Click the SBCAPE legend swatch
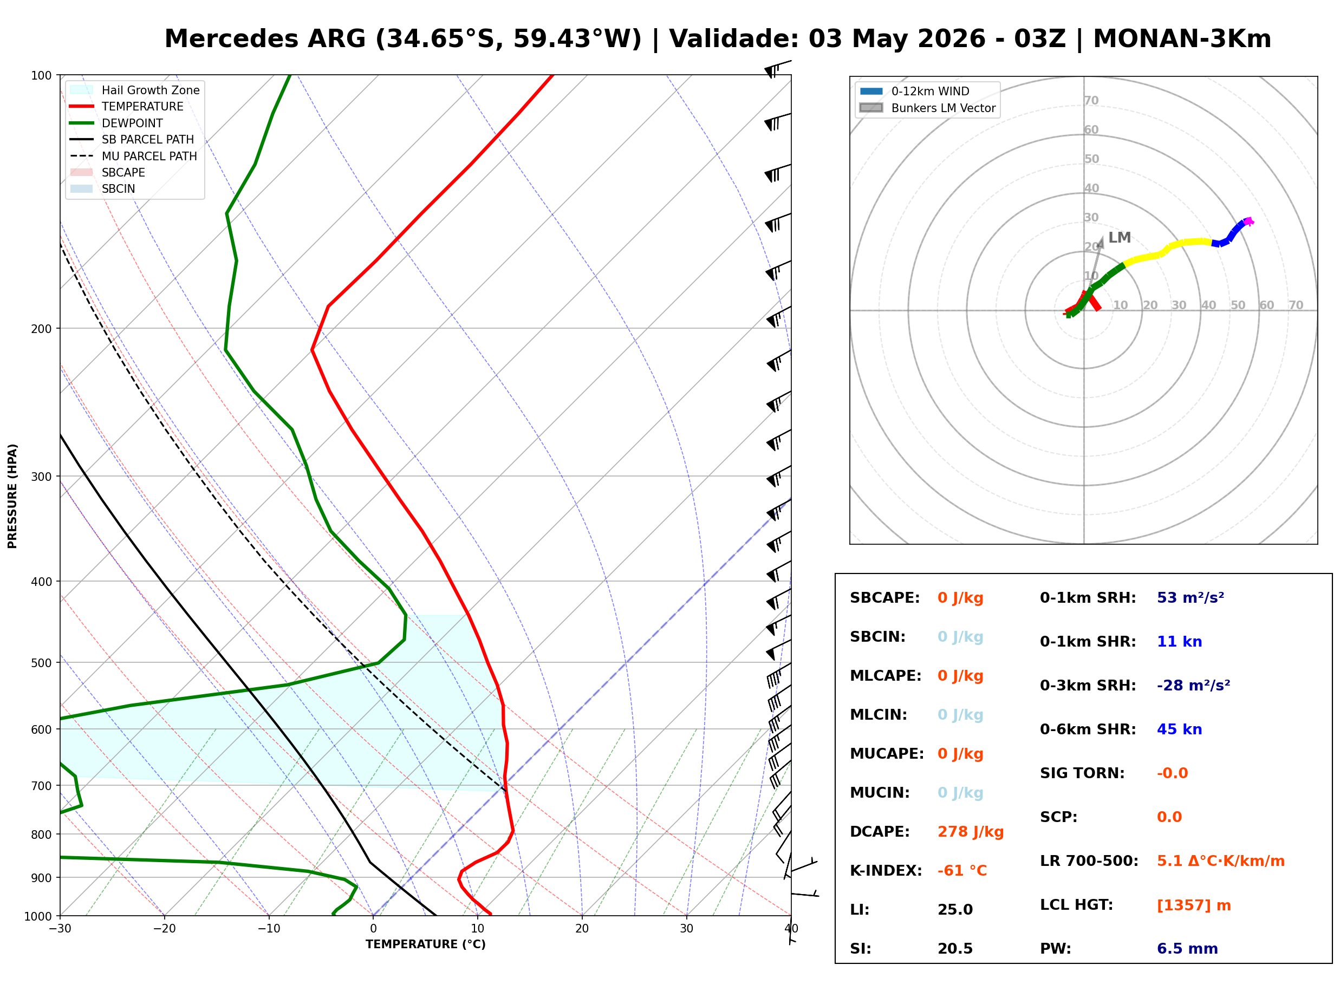This screenshot has width=1340, height=991. click(x=82, y=172)
